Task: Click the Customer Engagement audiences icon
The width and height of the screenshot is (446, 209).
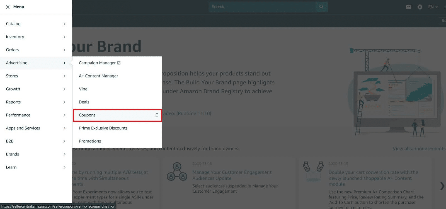Action: [177, 172]
